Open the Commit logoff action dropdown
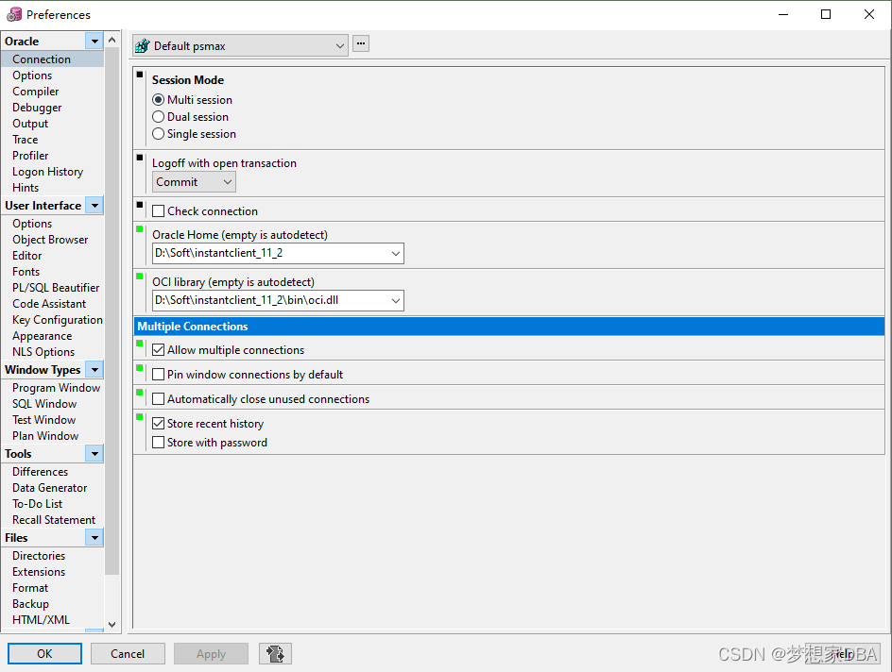892x672 pixels. [194, 182]
